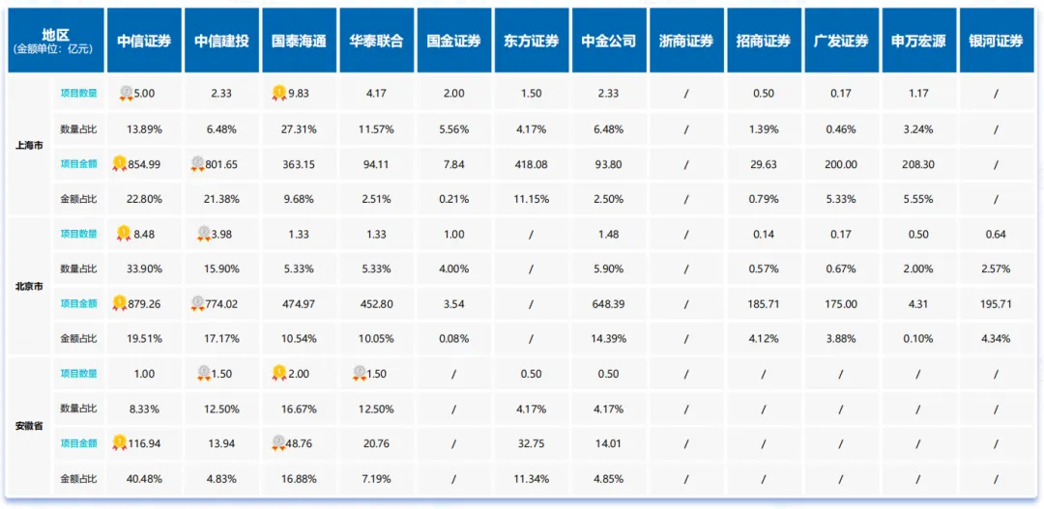The height and width of the screenshot is (509, 1044).
Task: Click 项目数量 label in 上海市 section
Action: pos(78,93)
